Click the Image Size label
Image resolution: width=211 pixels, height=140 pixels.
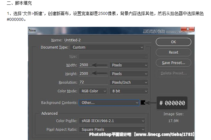(x=173, y=114)
